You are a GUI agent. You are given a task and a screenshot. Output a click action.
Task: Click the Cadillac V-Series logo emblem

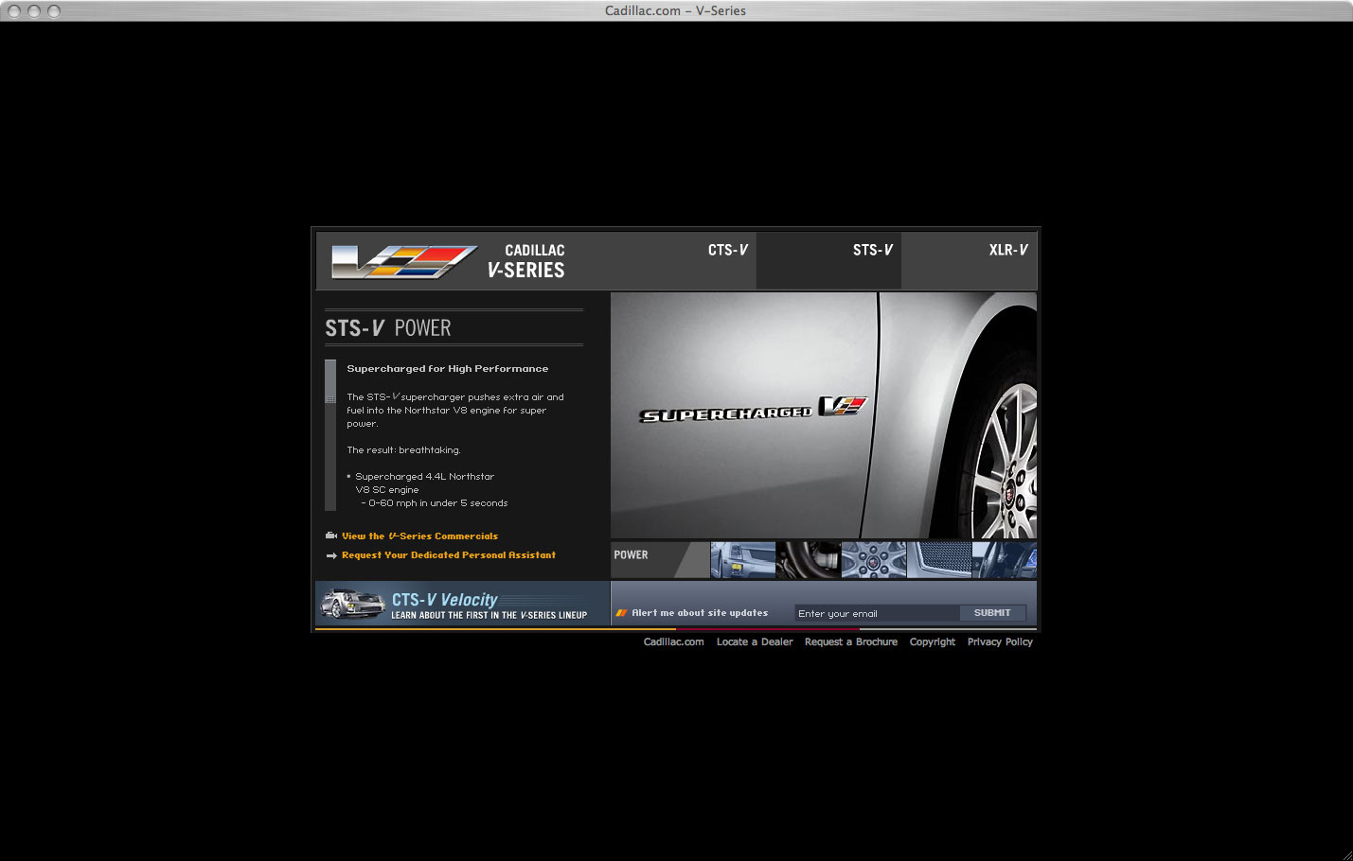pos(404,261)
